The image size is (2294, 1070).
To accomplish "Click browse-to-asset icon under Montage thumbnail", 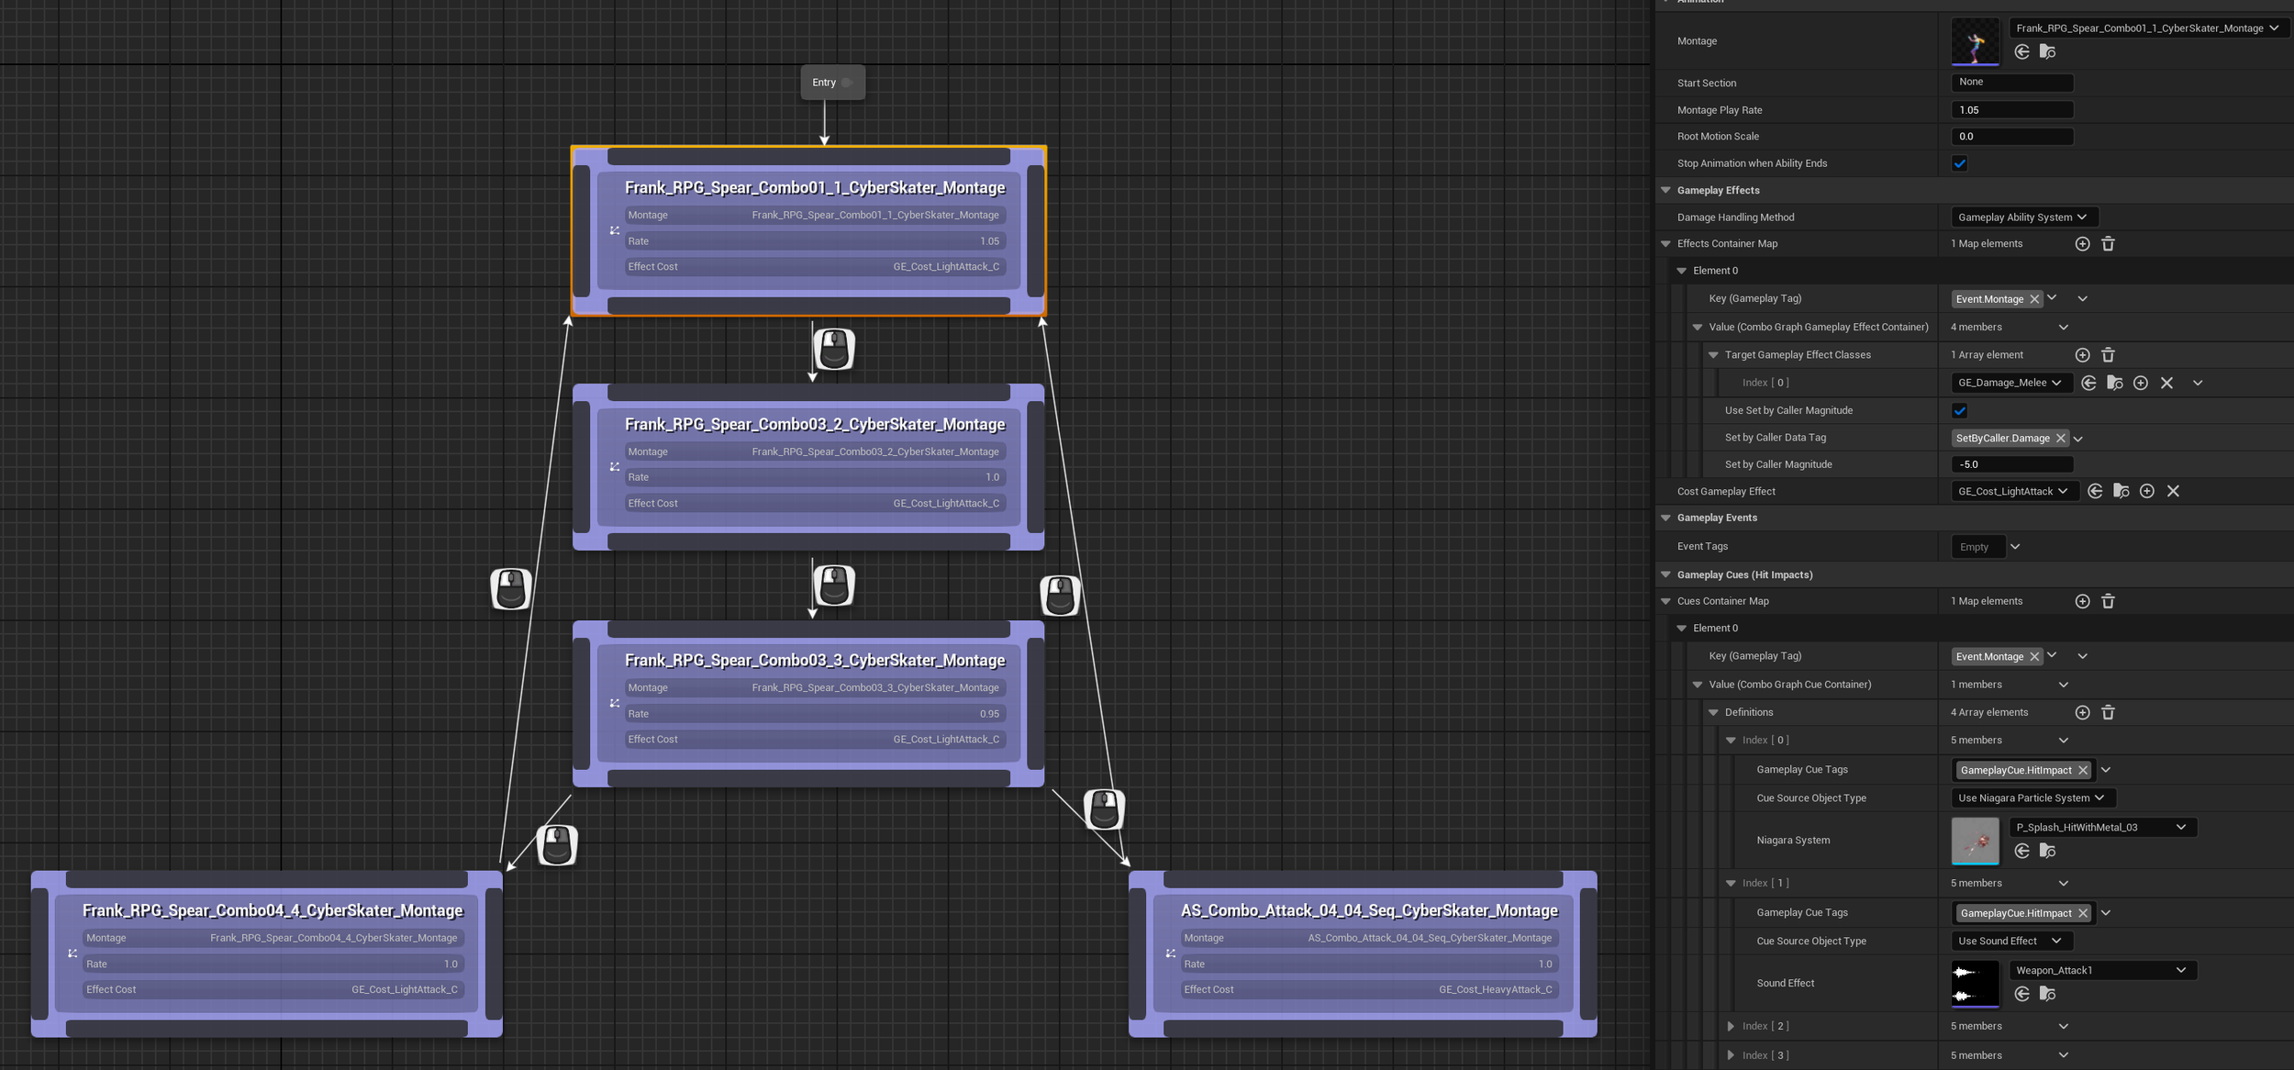I will coord(2047,52).
